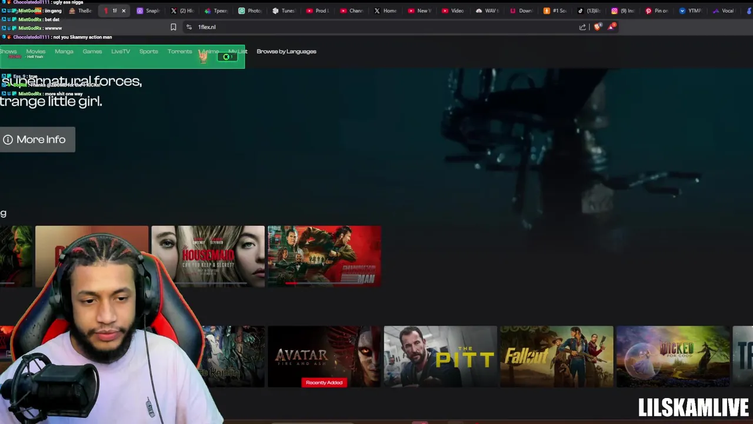This screenshot has height=424, width=753.
Task: Switch to the Snaplr browser tab
Action: 148,11
